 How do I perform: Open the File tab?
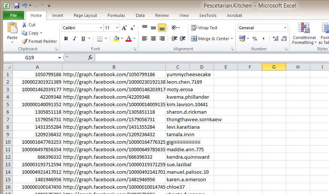pyautogui.click(x=14, y=15)
